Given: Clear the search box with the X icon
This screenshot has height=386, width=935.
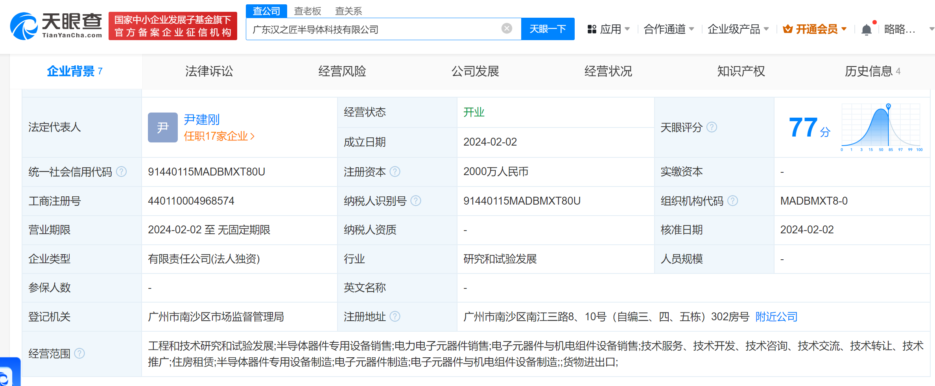Looking at the screenshot, I should click(507, 28).
